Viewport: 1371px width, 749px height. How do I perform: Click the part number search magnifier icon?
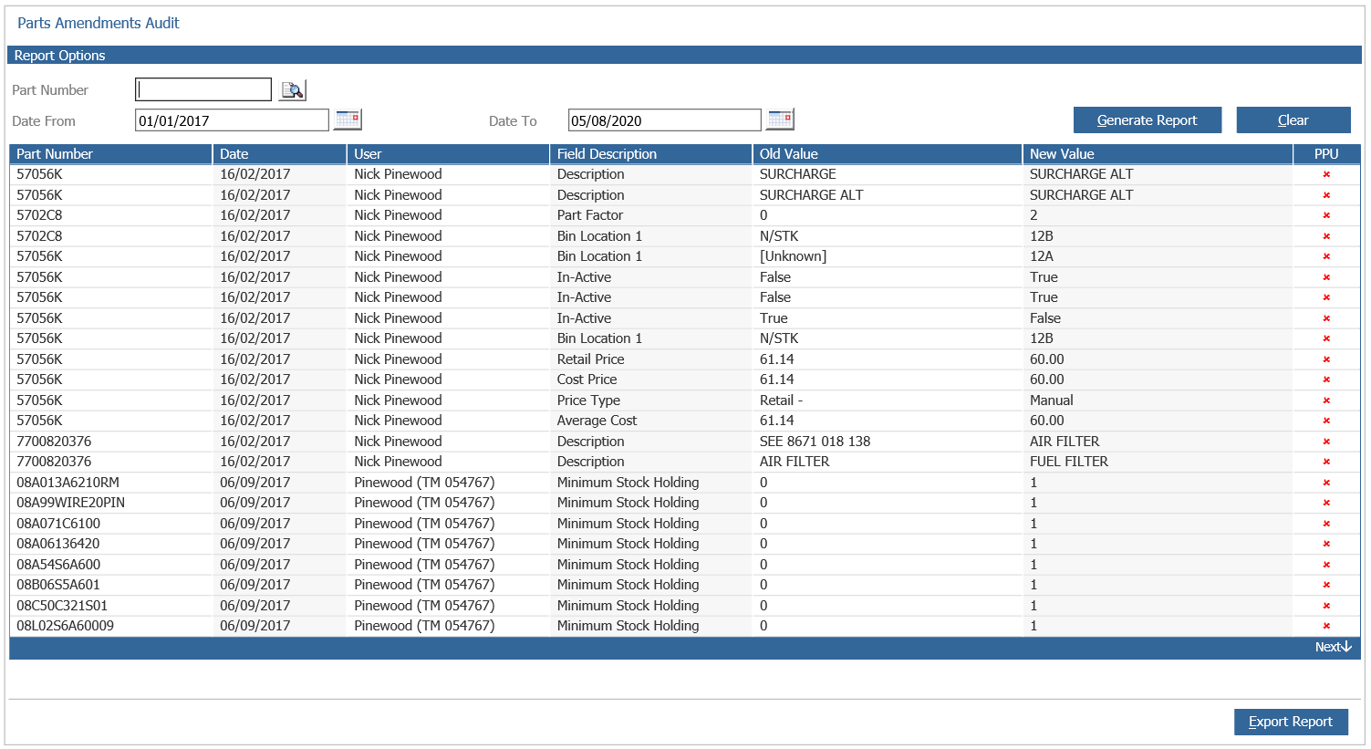click(x=292, y=88)
